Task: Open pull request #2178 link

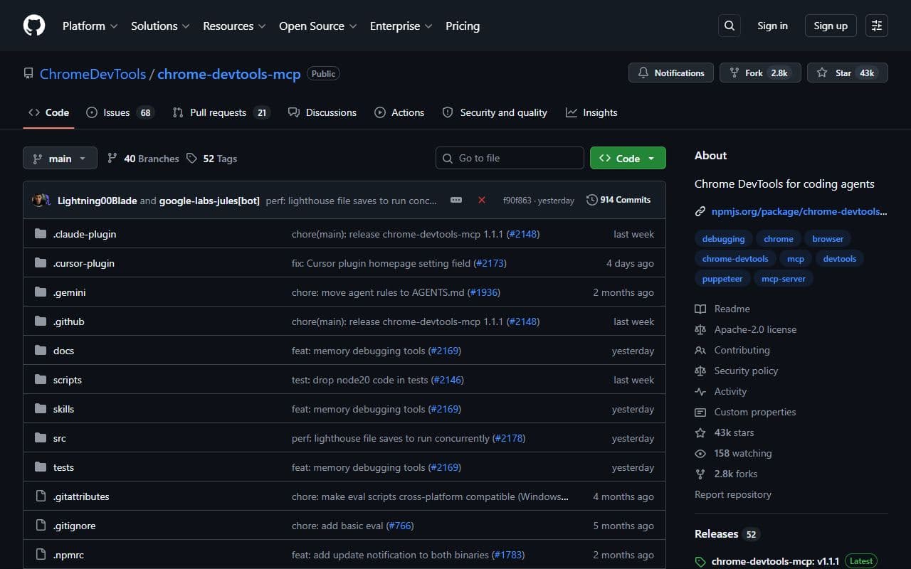Action: point(509,438)
